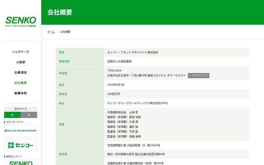Go to 企業理念 page
The width and height of the screenshot is (264, 165).
pos(21,73)
